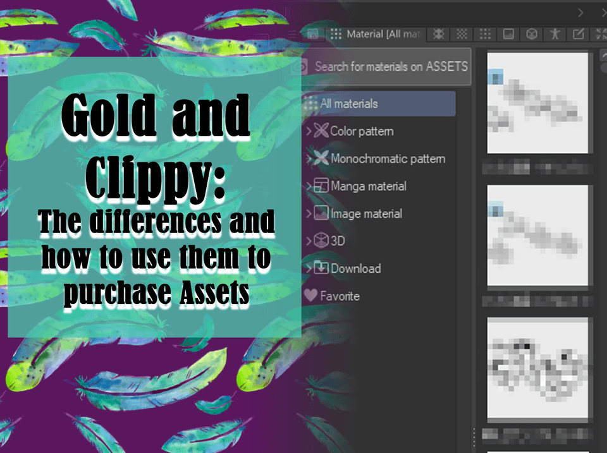Select the first material thumbnail
The image size is (607, 453).
[x=537, y=104]
